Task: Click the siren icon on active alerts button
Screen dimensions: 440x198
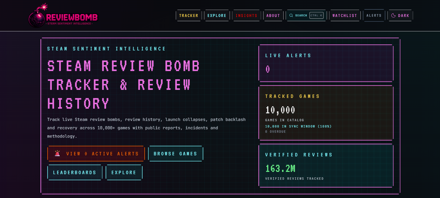Action: [57, 153]
